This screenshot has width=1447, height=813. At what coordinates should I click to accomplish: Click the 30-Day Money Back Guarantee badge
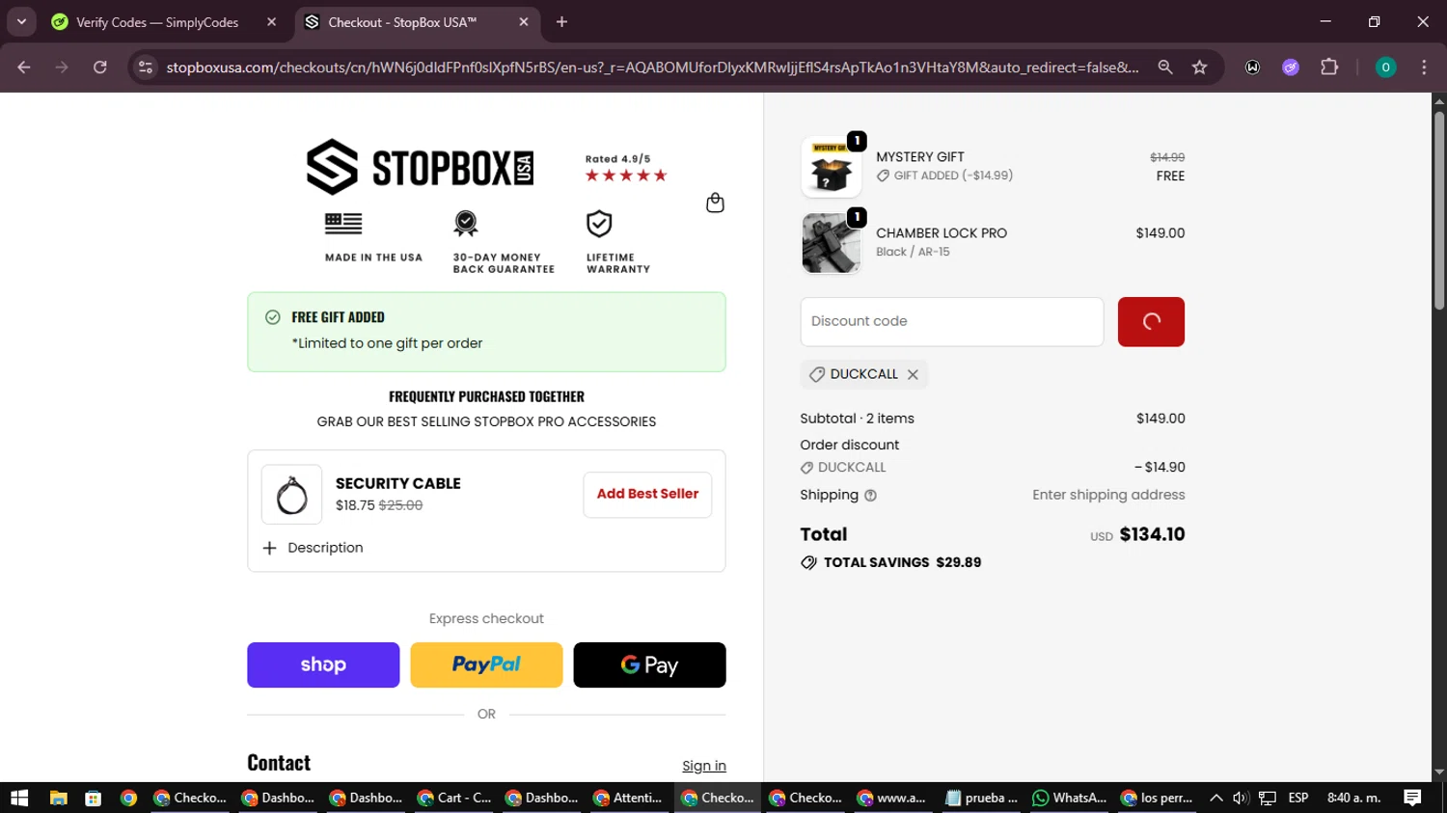coord(466,224)
